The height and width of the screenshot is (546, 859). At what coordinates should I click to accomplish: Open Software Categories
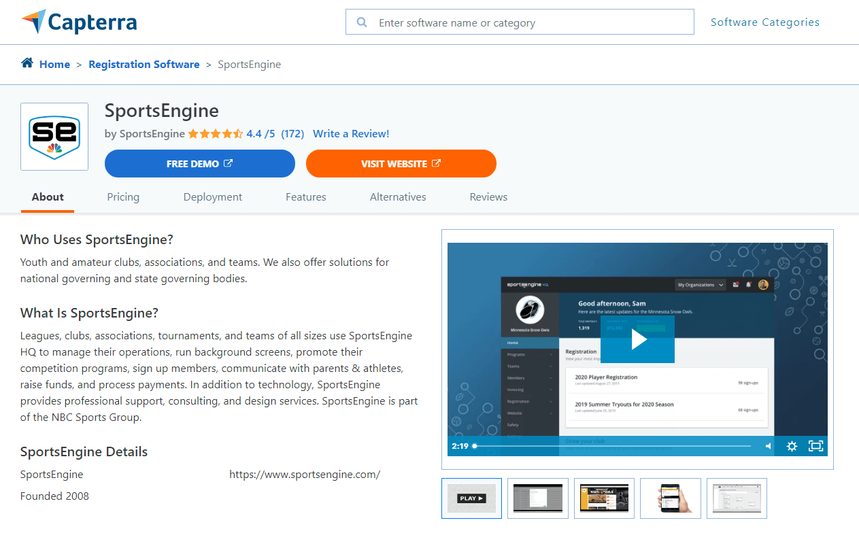tap(765, 22)
